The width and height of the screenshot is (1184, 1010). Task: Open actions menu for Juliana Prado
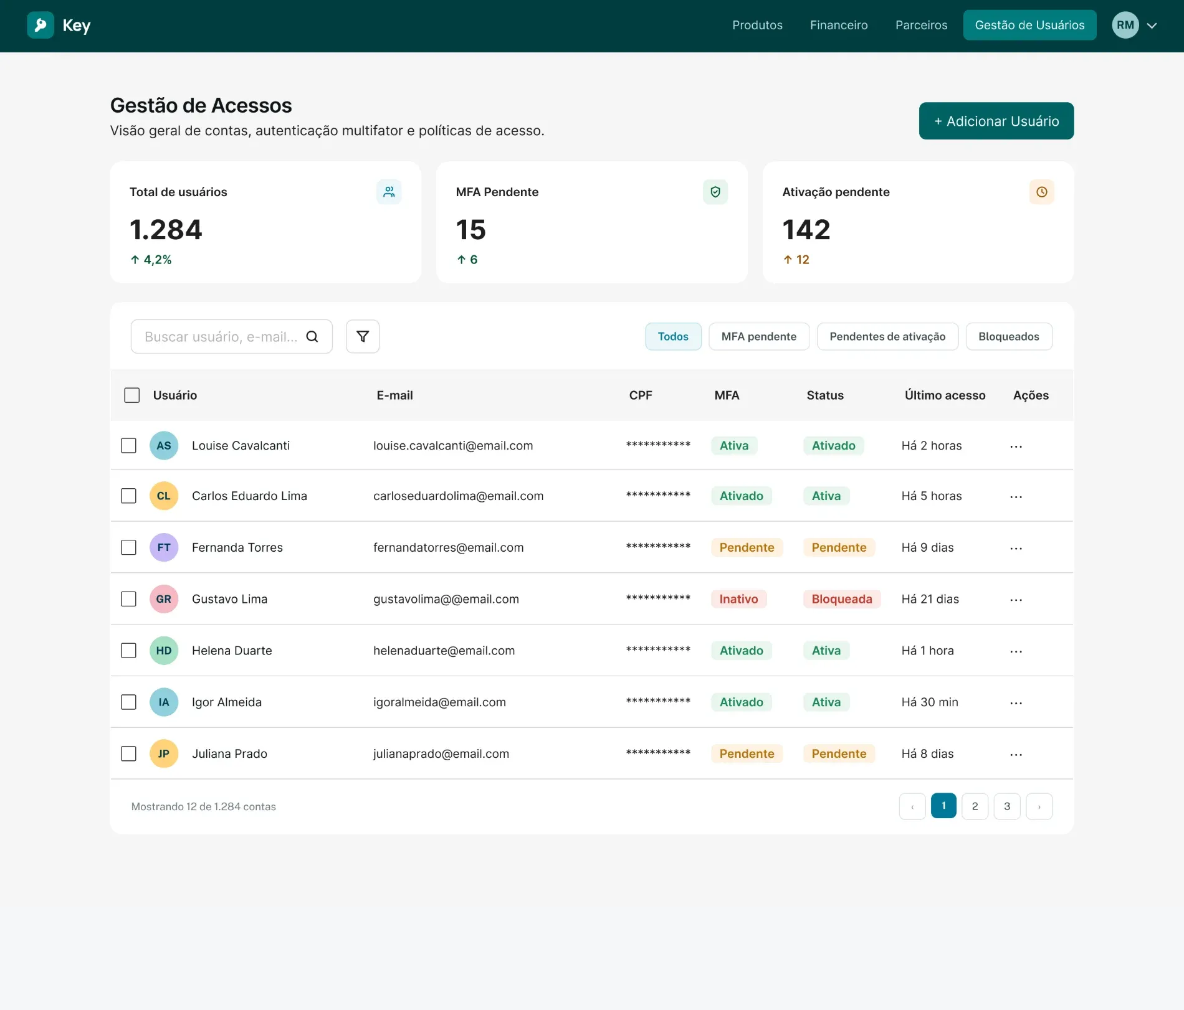point(1016,755)
